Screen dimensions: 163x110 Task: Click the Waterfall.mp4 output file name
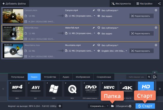point(72,28)
